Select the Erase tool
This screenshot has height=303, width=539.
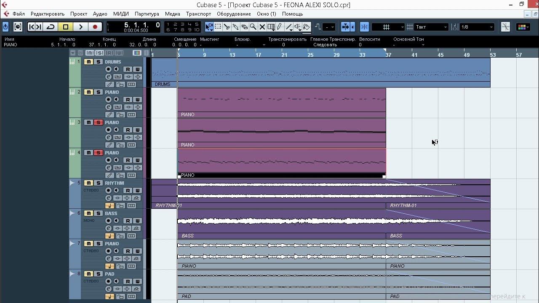click(245, 27)
